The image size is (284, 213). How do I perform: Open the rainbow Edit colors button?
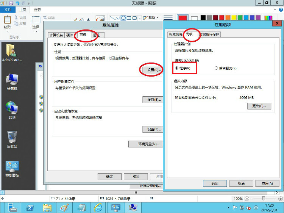pyautogui.click(x=268, y=17)
